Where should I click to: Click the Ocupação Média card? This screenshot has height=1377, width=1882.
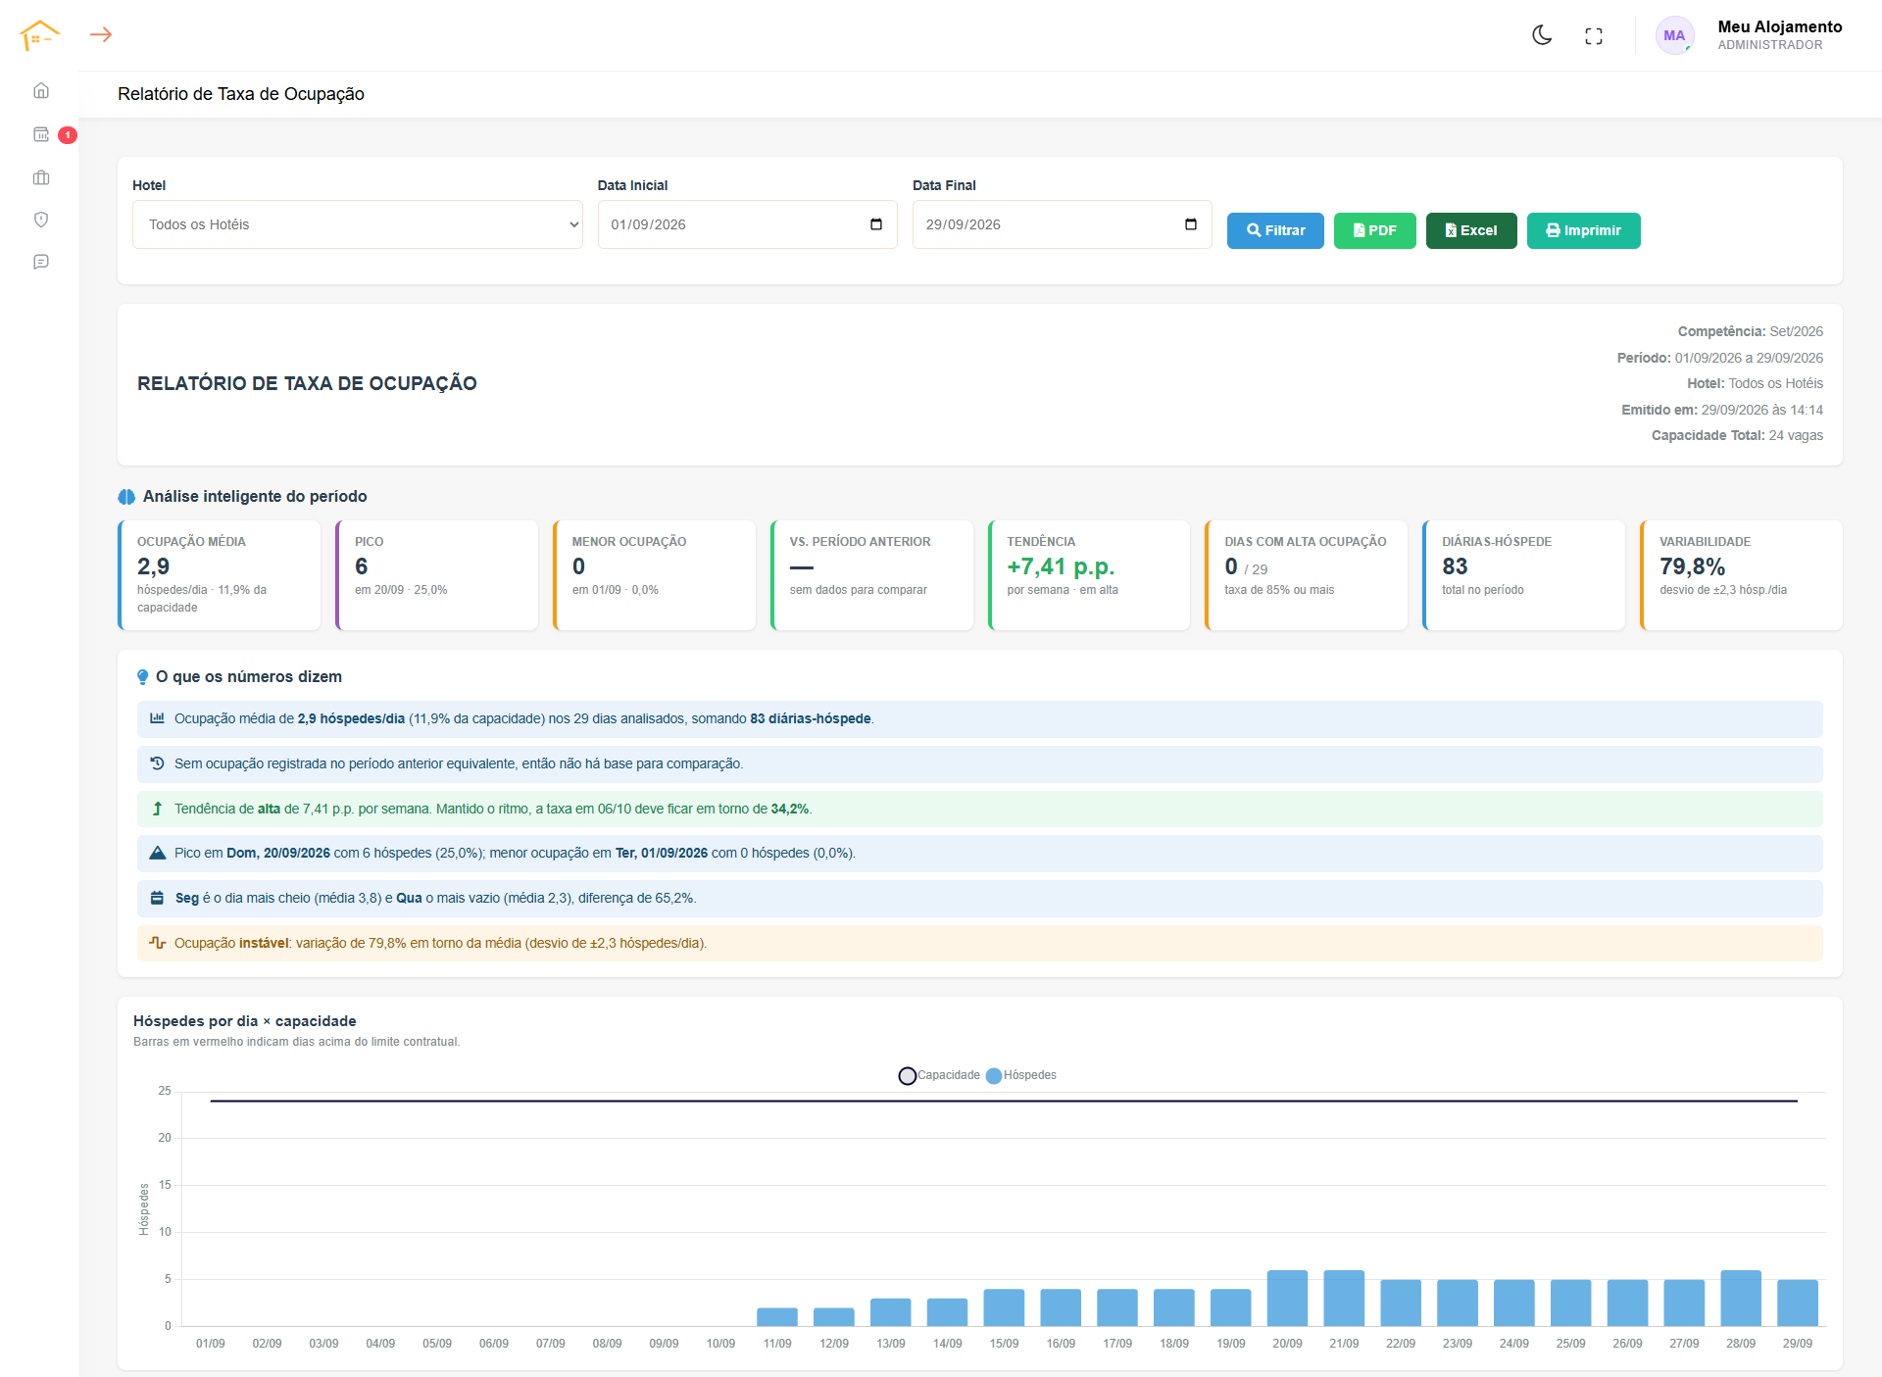219,575
